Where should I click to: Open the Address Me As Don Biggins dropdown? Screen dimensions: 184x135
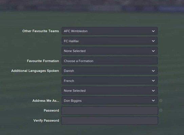[109, 101]
